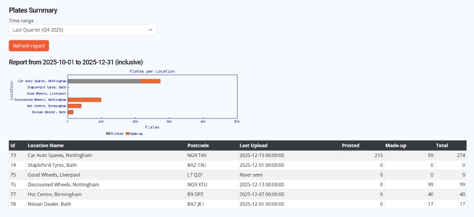The image size is (474, 217).
Task: Click the Never seen upload value
Action: coord(251,175)
